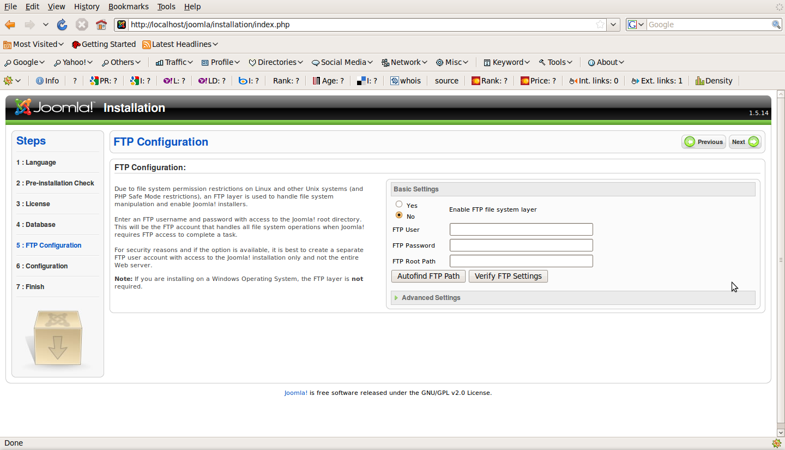
Task: Go to the browser home page icon
Action: click(x=101, y=25)
